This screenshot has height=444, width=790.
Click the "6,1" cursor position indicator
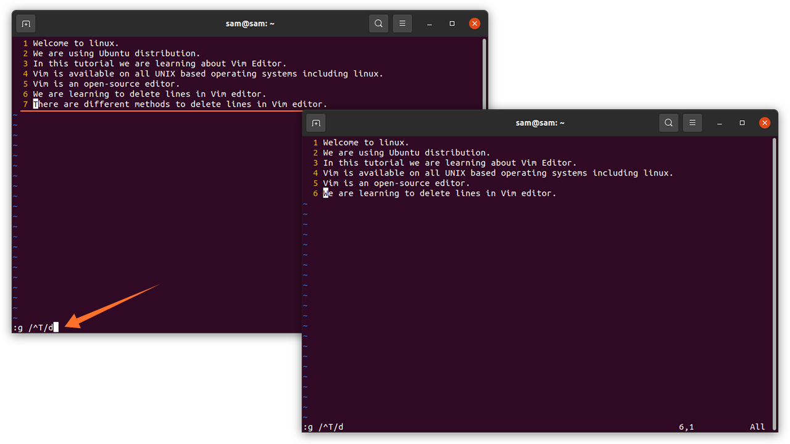pos(686,427)
